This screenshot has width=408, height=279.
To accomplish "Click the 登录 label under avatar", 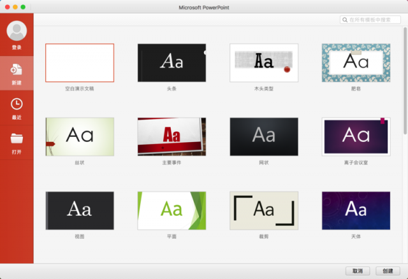I will (x=17, y=47).
